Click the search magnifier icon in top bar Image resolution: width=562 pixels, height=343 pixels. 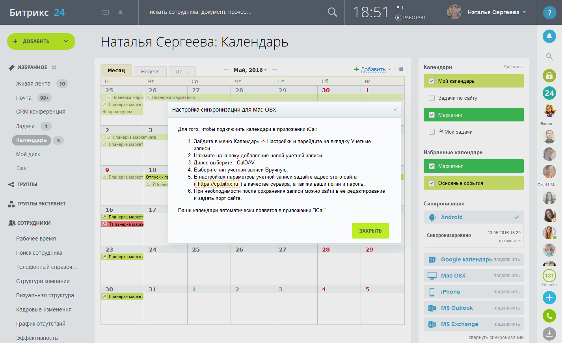332,12
